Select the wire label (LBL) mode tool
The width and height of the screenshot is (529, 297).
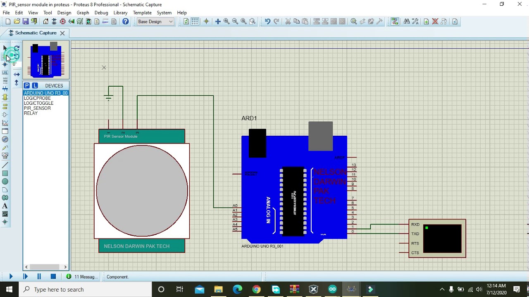point(5,73)
